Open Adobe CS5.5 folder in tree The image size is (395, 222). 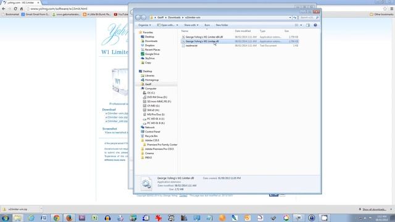(x=152, y=140)
